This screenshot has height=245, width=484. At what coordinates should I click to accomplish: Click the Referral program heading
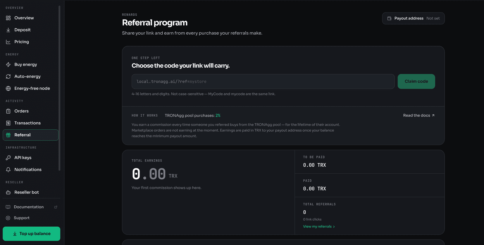pos(155,22)
